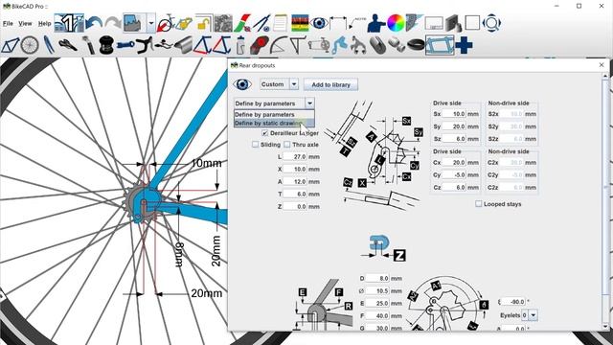Click the 10.5 diameter input field

(377, 290)
